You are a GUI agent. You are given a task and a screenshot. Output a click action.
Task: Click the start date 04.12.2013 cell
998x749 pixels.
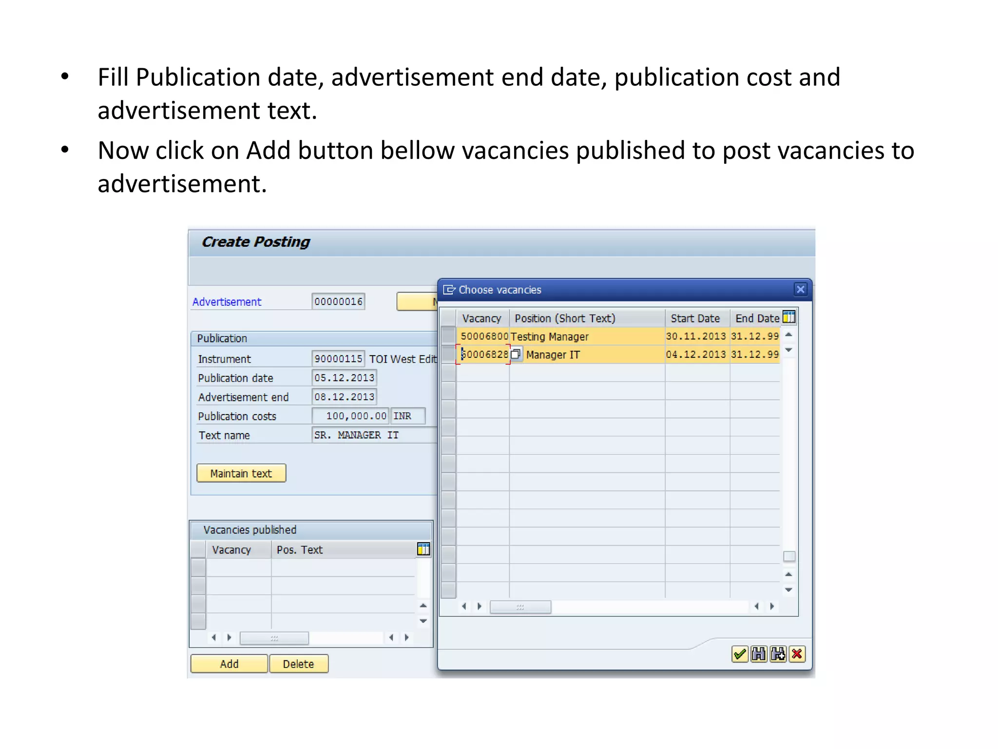pos(697,355)
